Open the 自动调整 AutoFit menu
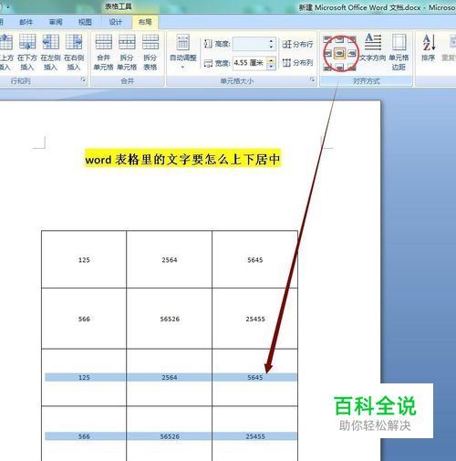Viewport: 456px width, 461px height. pos(183,52)
